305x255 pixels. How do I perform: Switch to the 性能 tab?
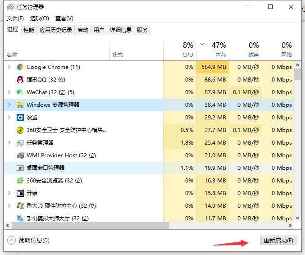click(29, 30)
